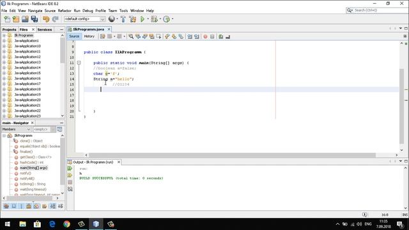Expand the Ilk Programm project node
The height and width of the screenshot is (230, 409).
4,35
